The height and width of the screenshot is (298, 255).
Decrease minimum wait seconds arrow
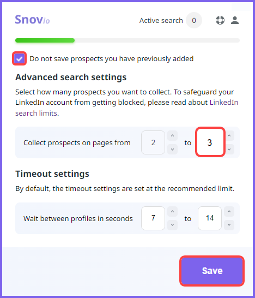tap(172, 225)
